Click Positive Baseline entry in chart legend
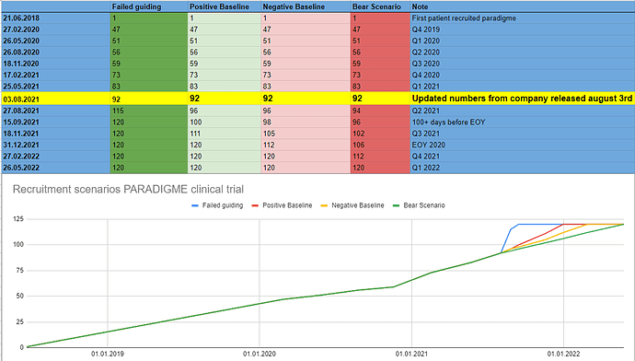The width and height of the screenshot is (635, 361). coord(283,205)
